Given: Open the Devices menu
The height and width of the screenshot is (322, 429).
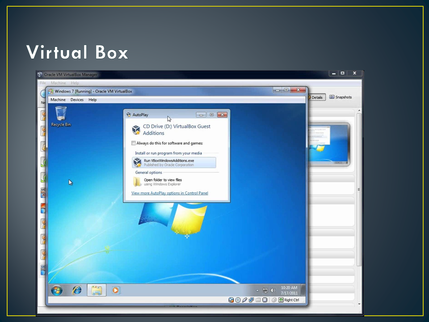Looking at the screenshot, I should [x=77, y=100].
